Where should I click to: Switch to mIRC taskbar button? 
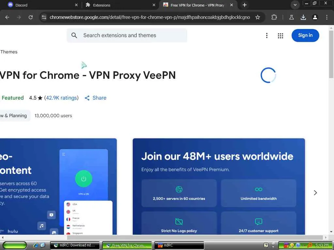(179, 245)
